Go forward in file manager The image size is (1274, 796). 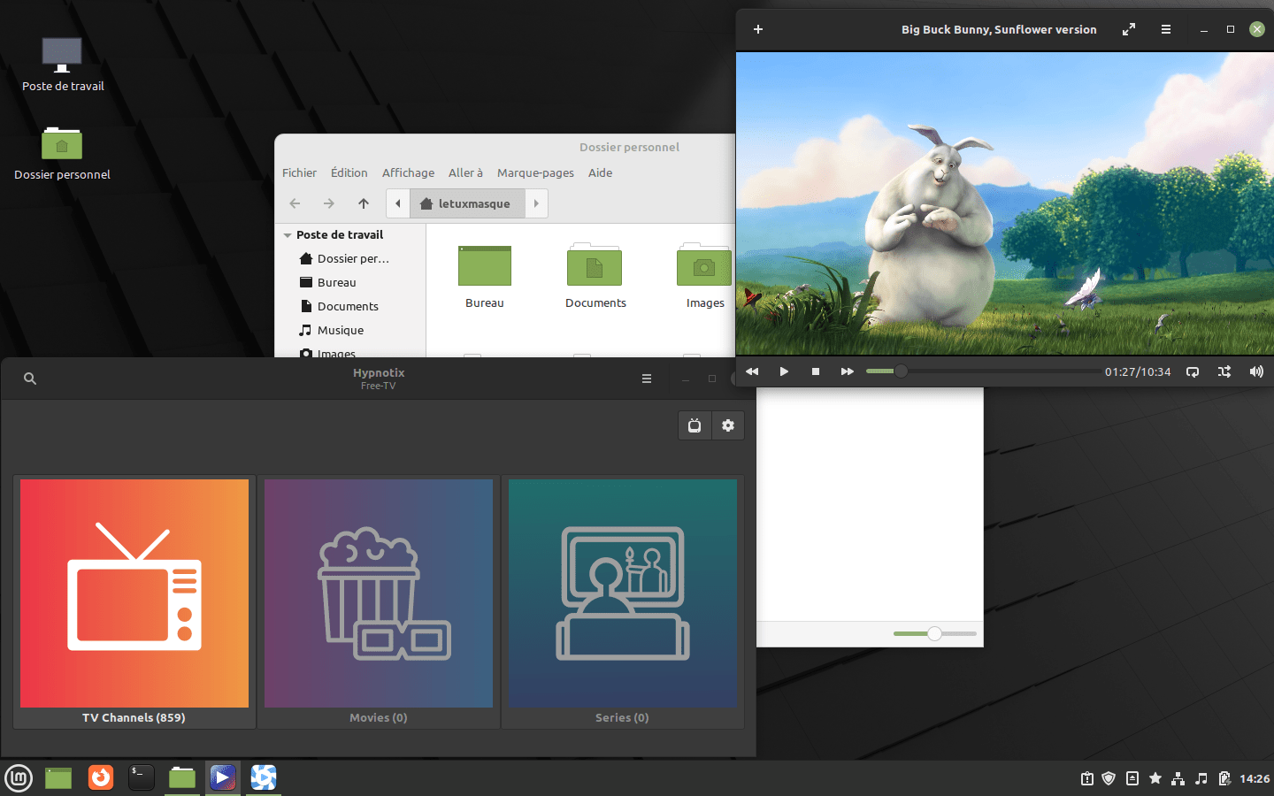tap(329, 203)
